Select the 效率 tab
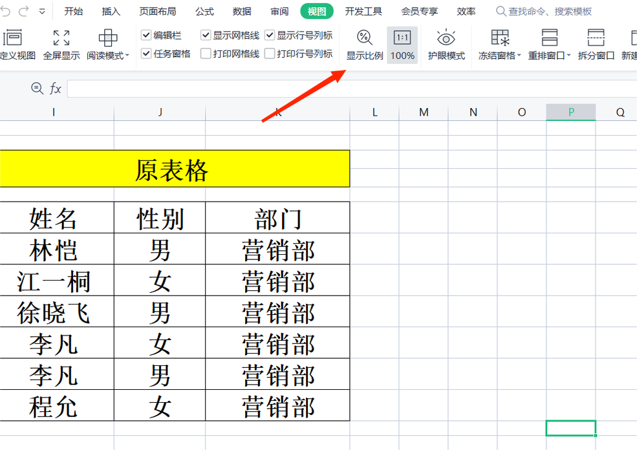The height and width of the screenshot is (450, 637). (466, 12)
